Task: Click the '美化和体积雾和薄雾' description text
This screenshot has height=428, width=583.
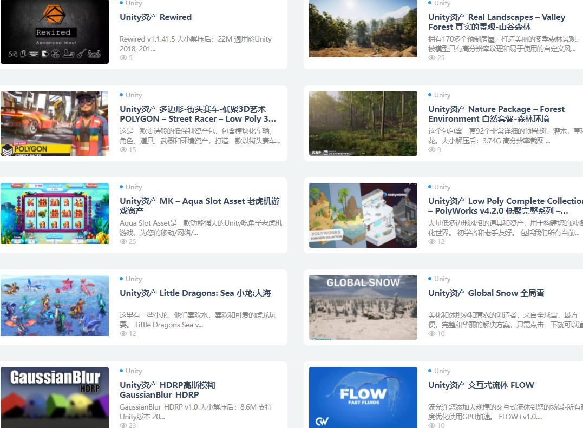Action: [x=506, y=320]
